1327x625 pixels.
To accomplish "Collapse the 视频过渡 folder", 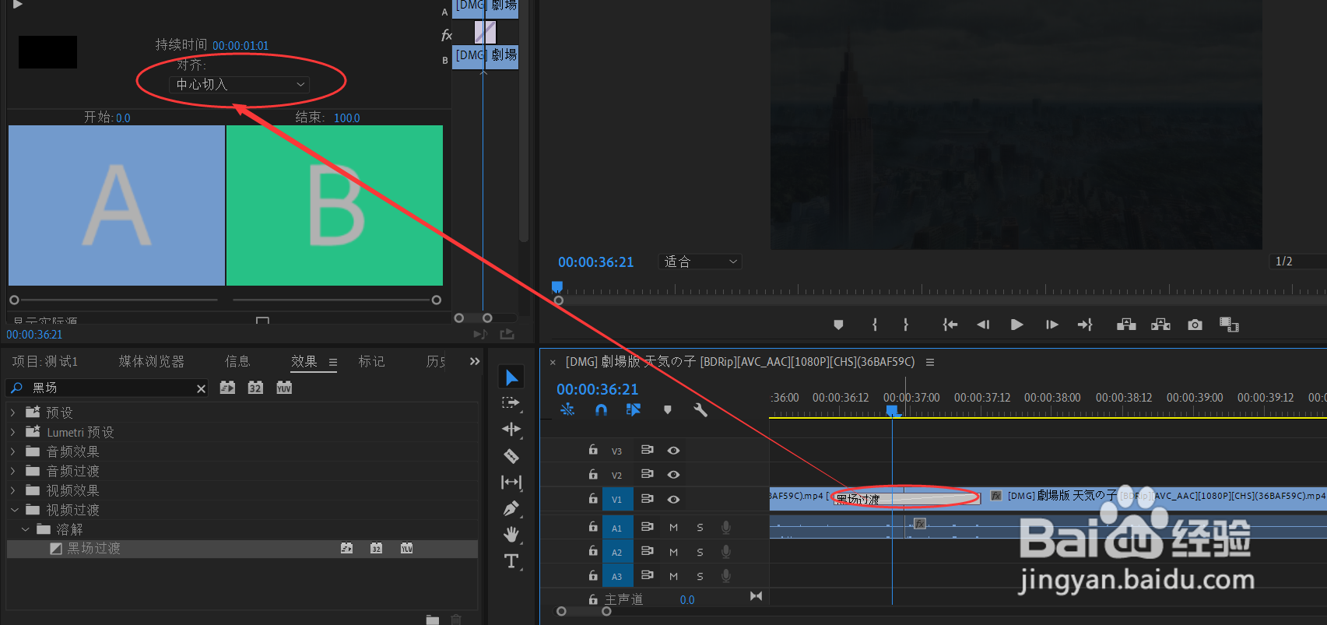I will click(x=13, y=510).
